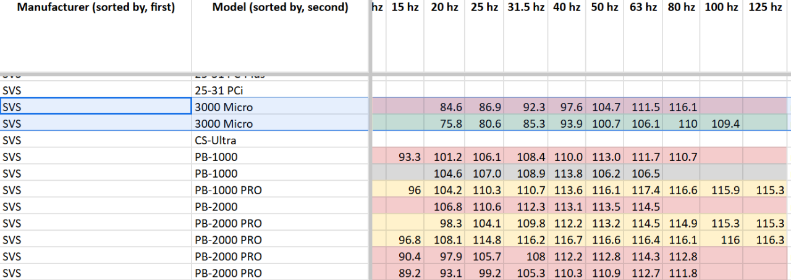Click the 31.5 hz column header

526,36
